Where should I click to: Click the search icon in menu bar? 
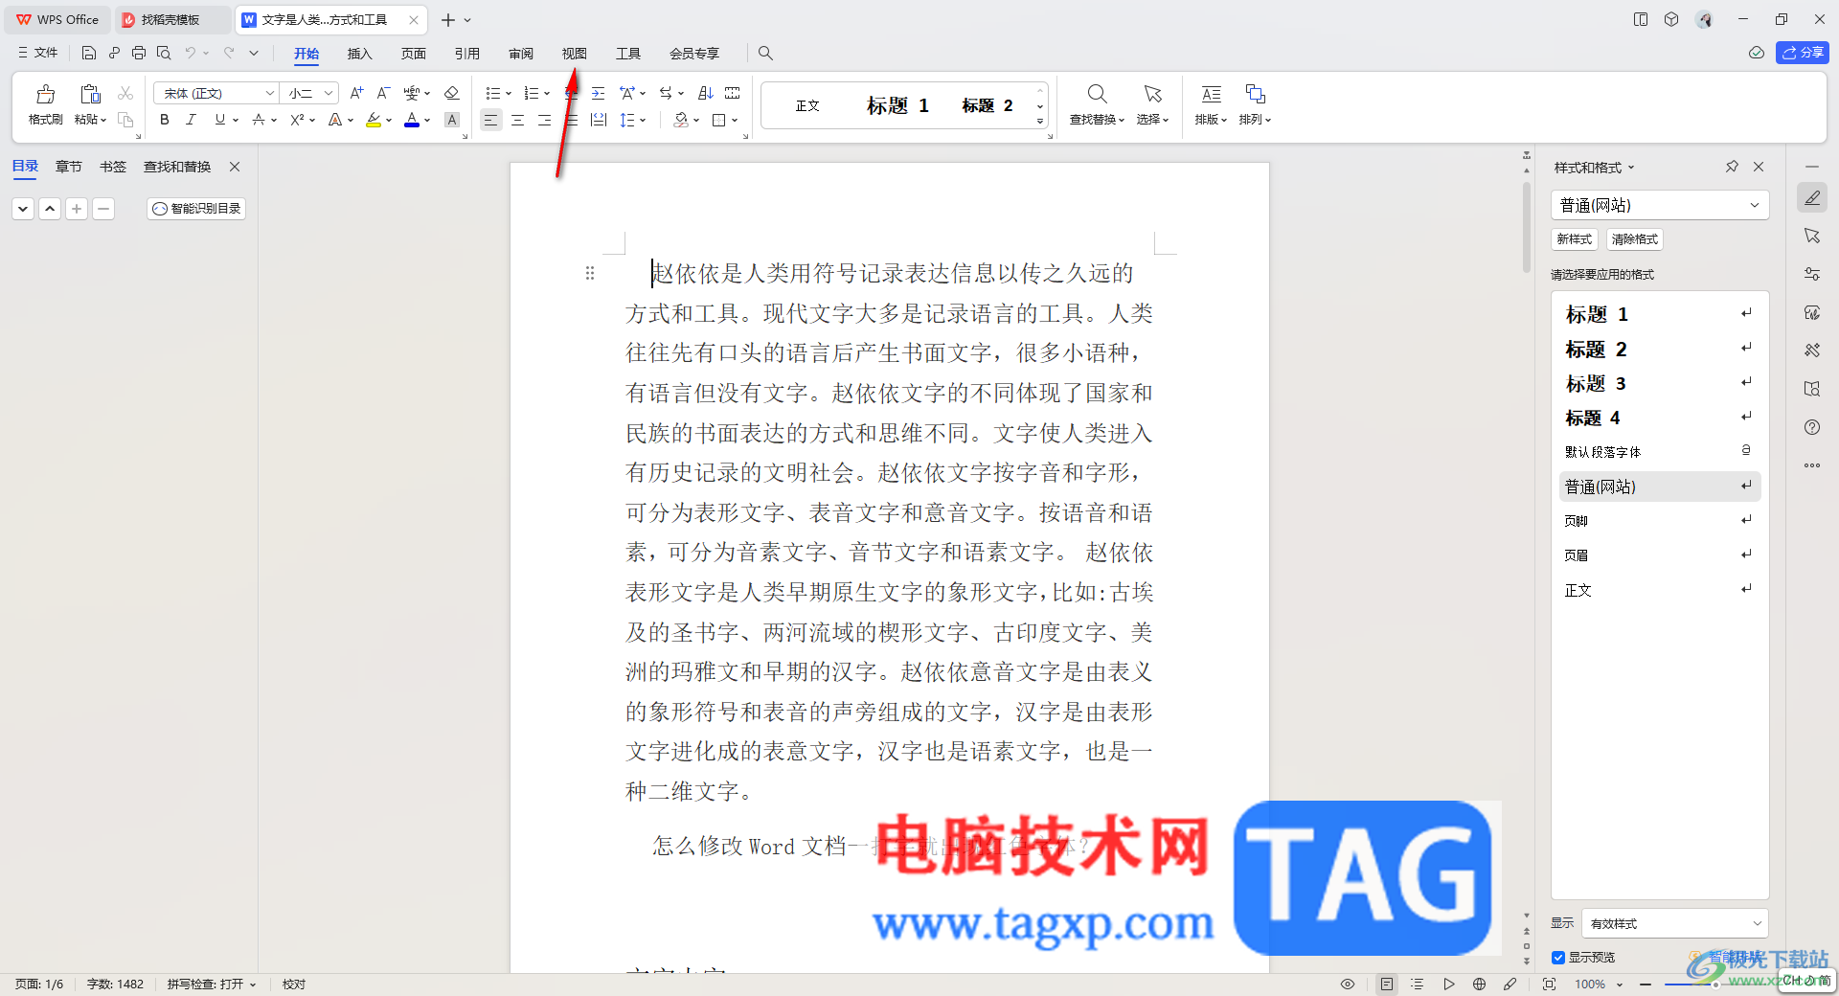coord(765,54)
